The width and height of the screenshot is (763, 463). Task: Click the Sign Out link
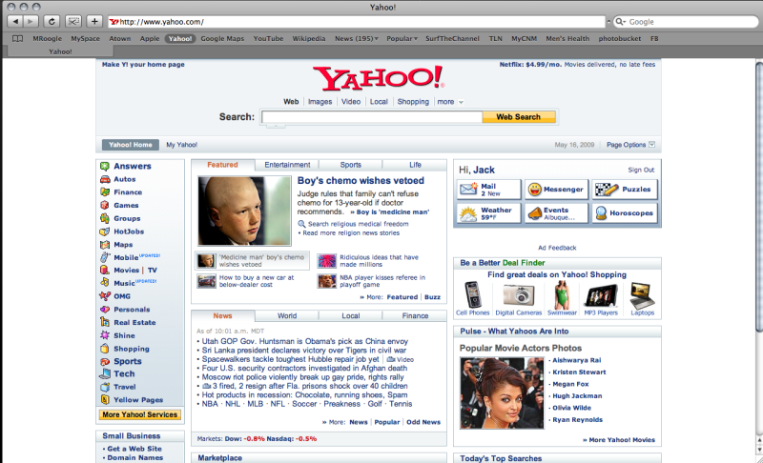pos(641,170)
